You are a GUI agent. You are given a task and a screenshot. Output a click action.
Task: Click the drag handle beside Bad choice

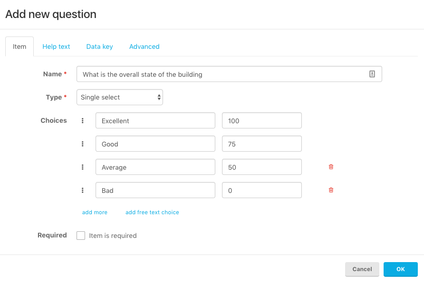83,190
